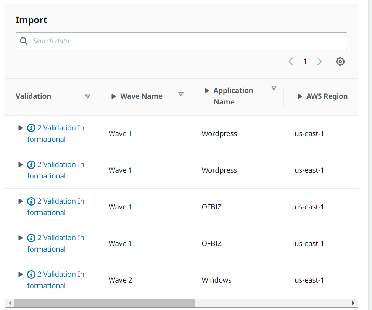The height and width of the screenshot is (310, 372).
Task: Click us-east-1 cell in first Wordpress row
Action: click(309, 134)
